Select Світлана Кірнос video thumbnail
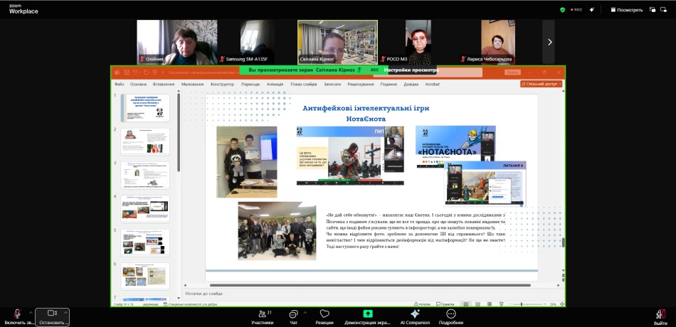676x327 pixels. (337, 41)
